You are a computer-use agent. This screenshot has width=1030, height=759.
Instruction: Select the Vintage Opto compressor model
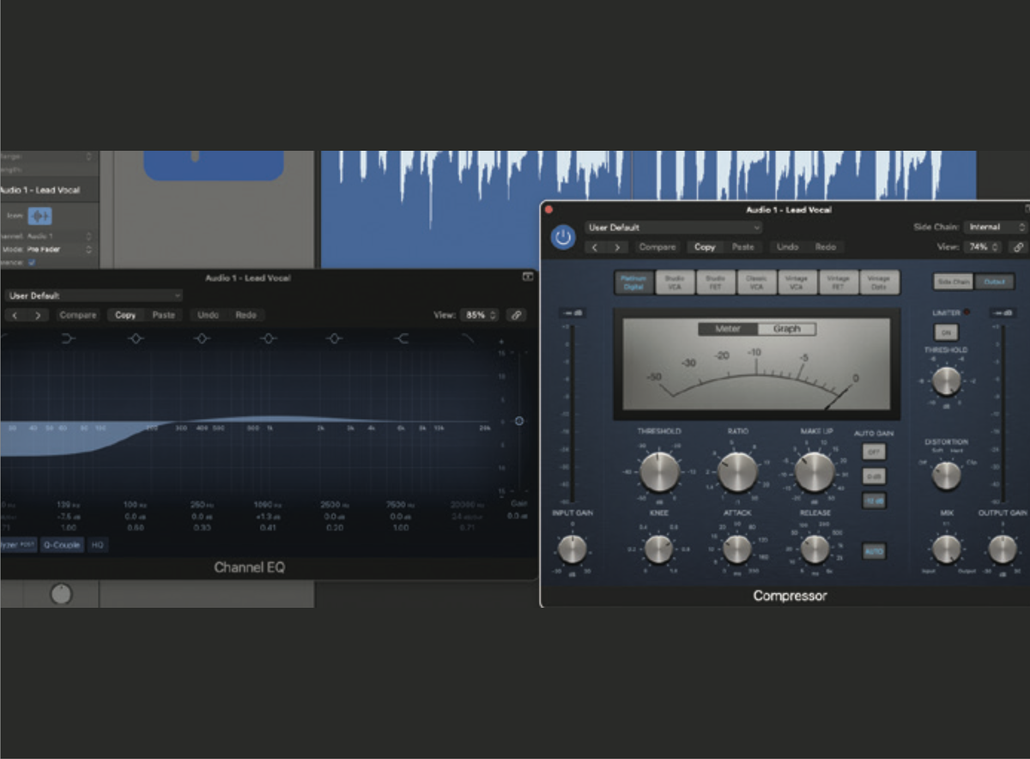point(878,282)
